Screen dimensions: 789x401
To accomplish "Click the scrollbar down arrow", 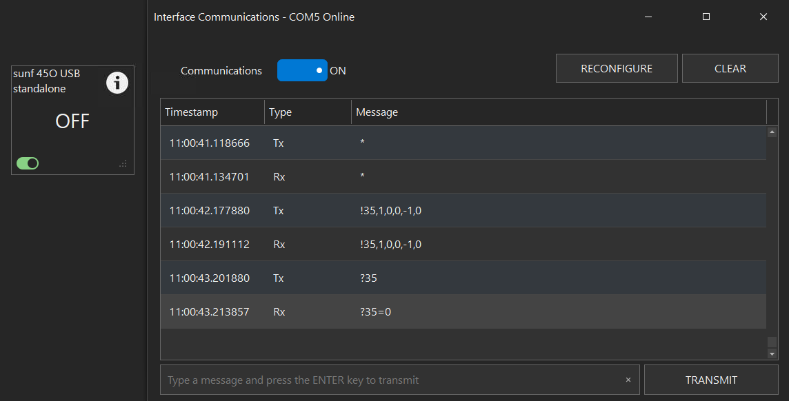I will (x=772, y=353).
